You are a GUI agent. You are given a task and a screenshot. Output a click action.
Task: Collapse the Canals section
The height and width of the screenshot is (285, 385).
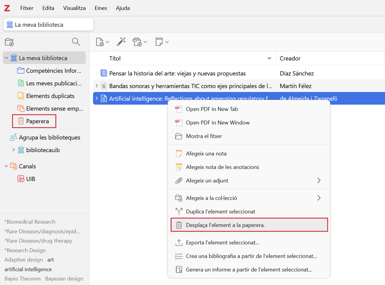pos(6,166)
